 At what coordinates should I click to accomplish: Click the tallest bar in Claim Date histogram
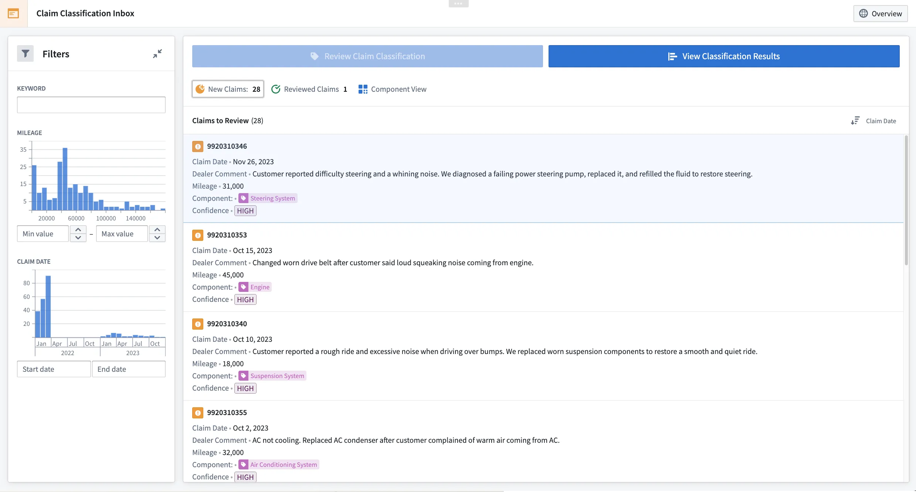click(x=48, y=306)
